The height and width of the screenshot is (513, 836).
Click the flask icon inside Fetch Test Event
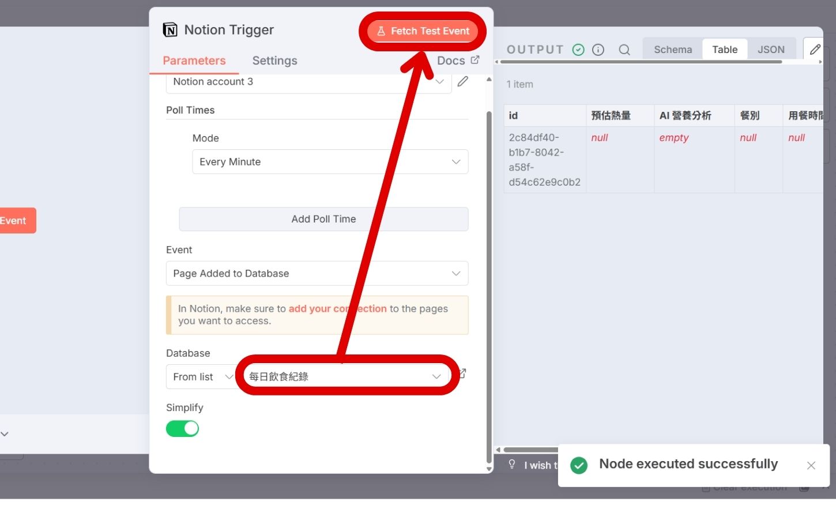tap(381, 31)
